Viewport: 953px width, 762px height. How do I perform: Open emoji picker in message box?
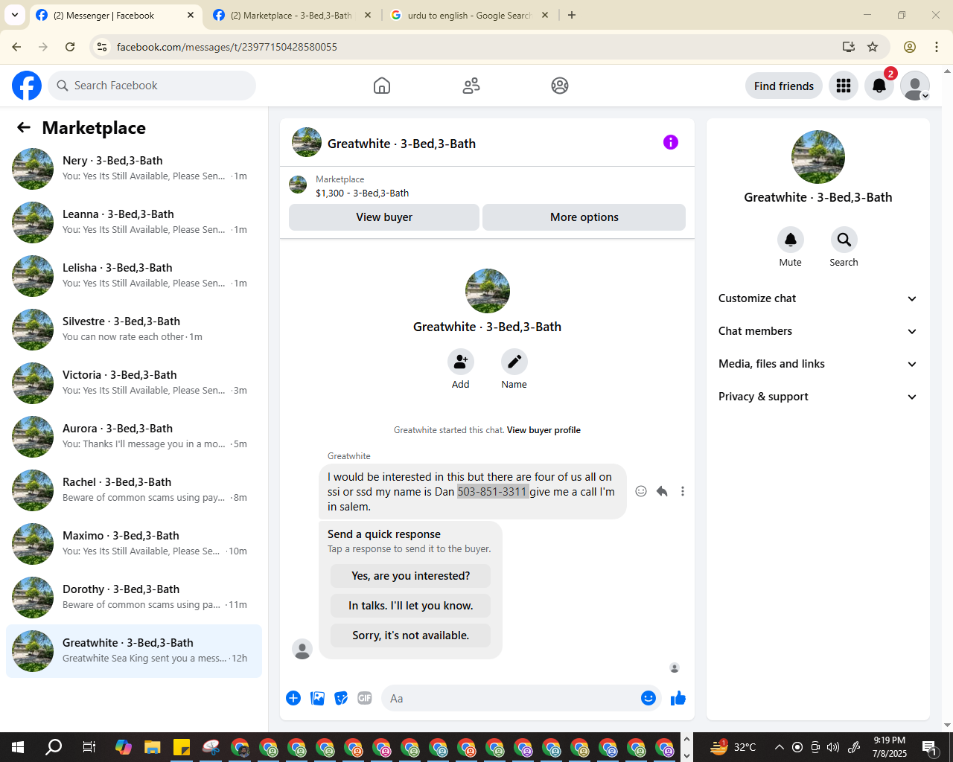648,698
